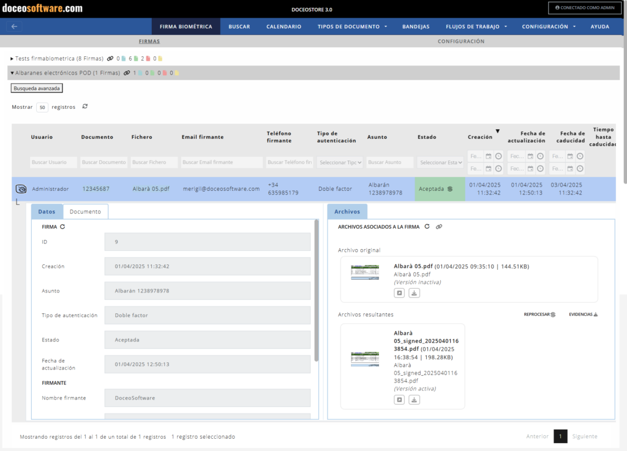Open the Buscar menu item

click(x=239, y=26)
